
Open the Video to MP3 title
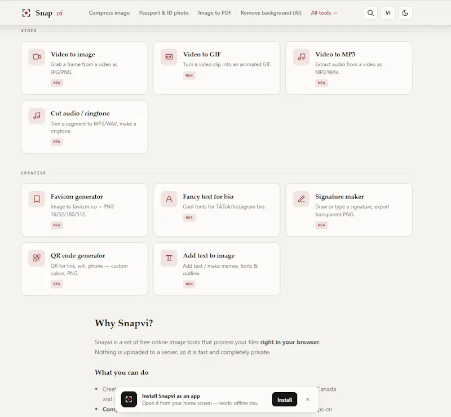click(x=335, y=54)
